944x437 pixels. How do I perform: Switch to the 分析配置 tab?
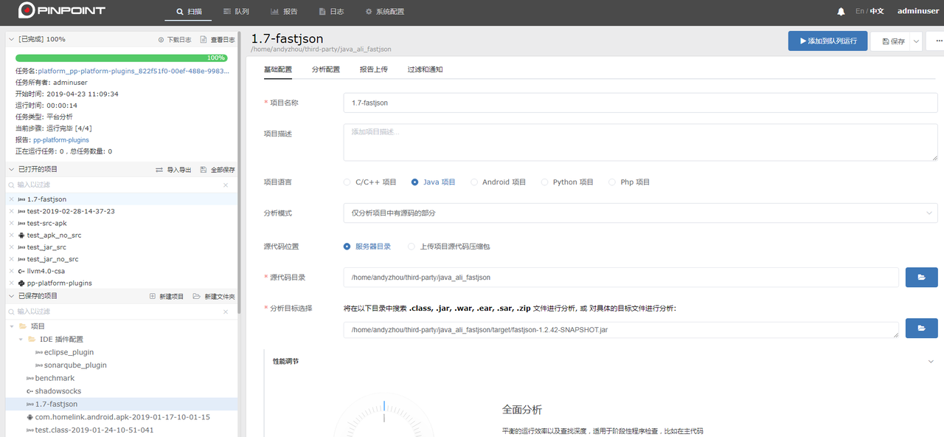click(326, 69)
